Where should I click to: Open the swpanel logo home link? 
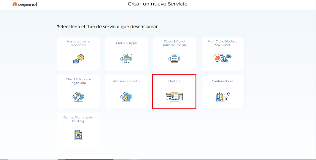(x=24, y=4)
